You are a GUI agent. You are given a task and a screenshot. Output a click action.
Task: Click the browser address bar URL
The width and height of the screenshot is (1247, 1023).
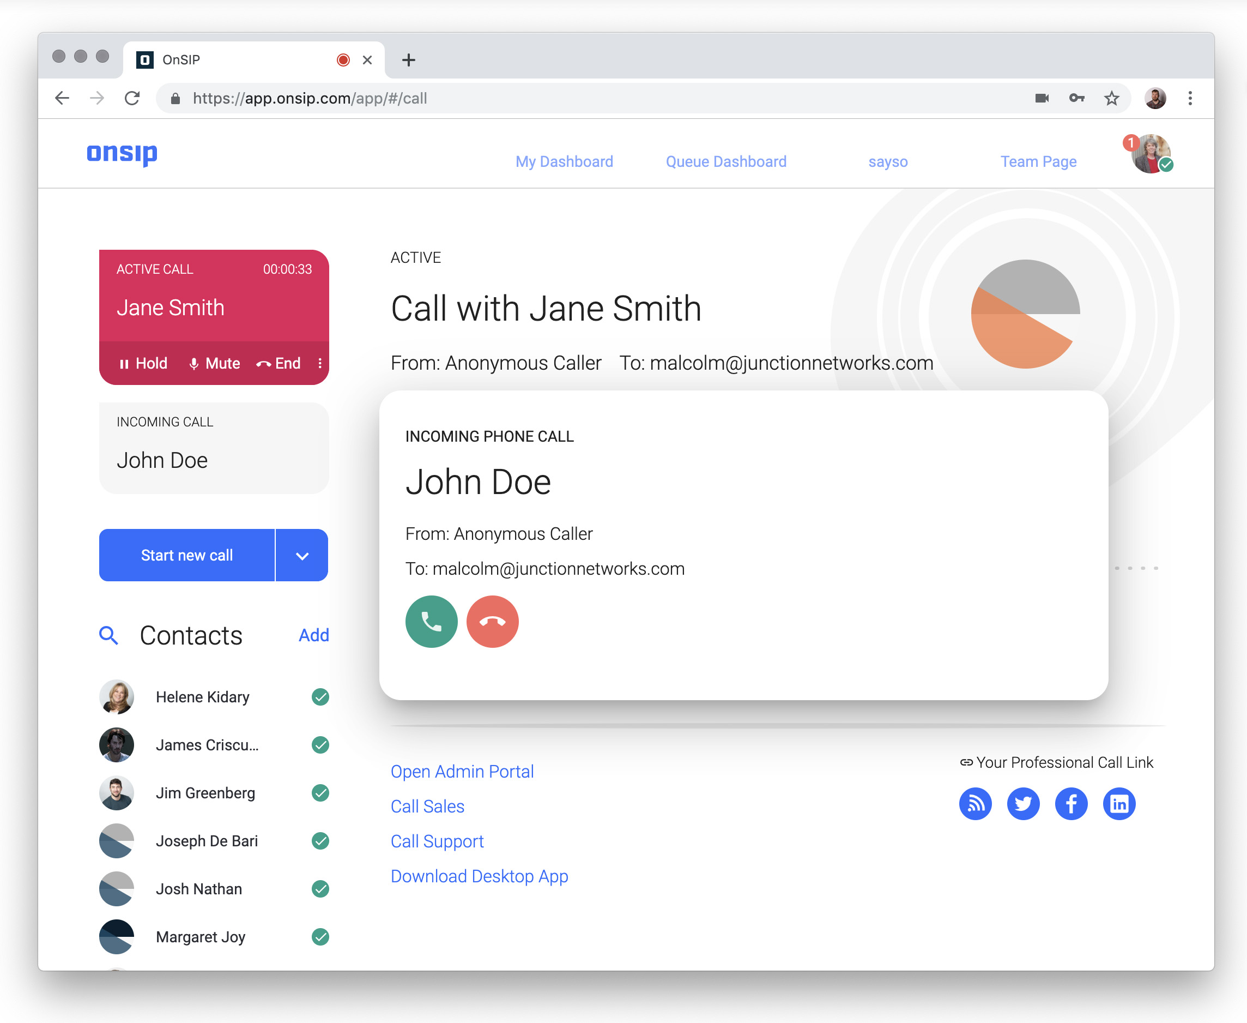click(x=310, y=98)
